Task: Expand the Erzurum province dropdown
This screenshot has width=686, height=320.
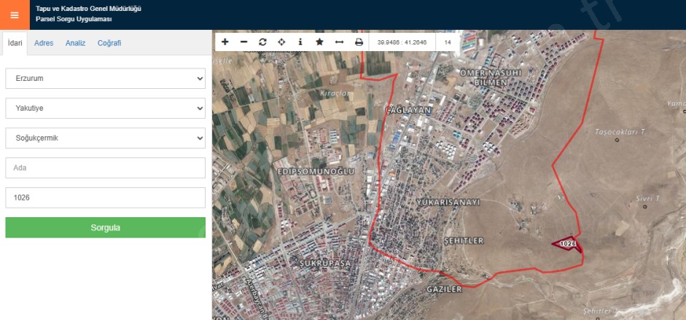Action: click(105, 78)
